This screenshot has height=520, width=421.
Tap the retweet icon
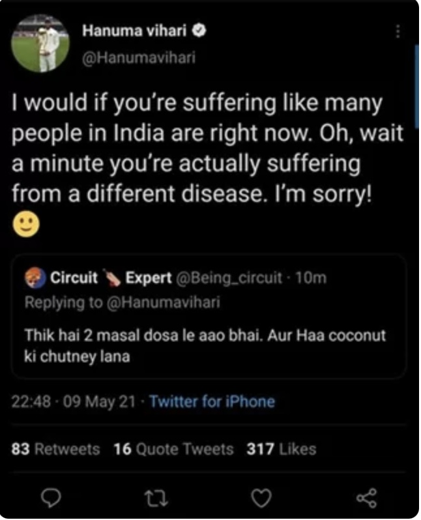point(156,498)
